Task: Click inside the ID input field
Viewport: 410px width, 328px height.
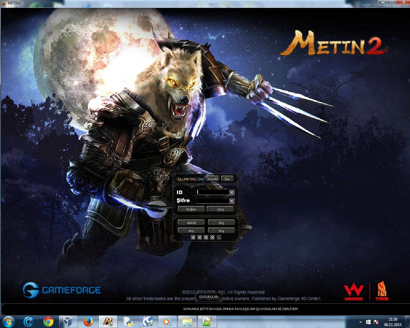Action: [212, 192]
